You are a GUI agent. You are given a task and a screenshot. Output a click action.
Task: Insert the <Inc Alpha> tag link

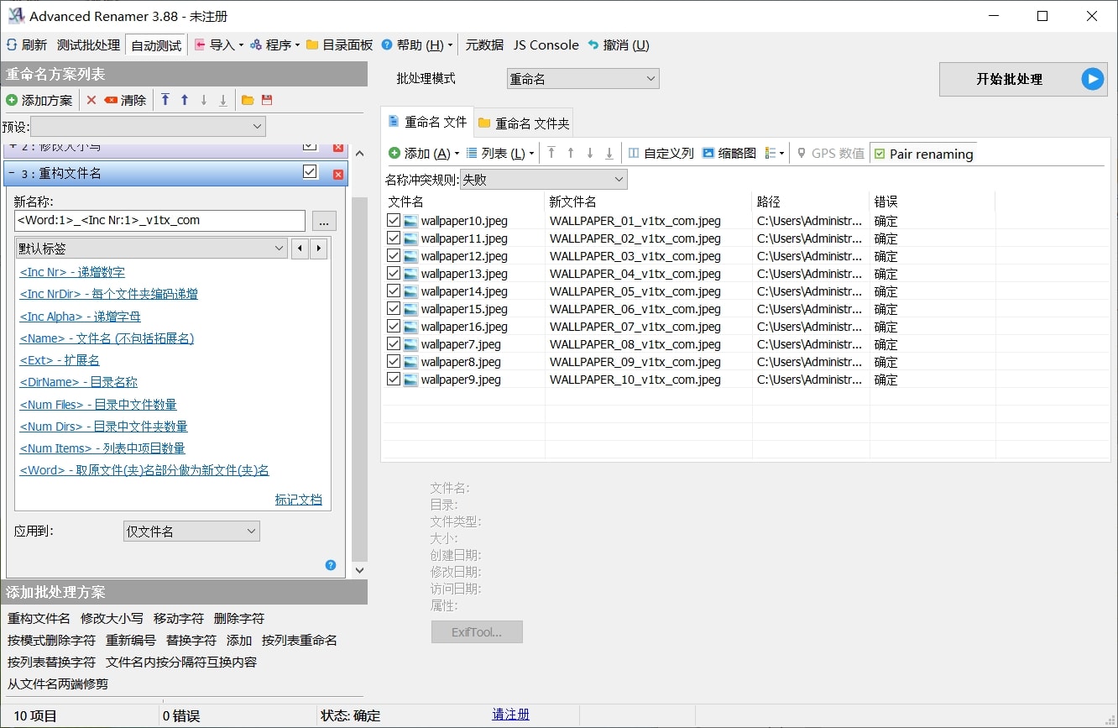click(81, 317)
